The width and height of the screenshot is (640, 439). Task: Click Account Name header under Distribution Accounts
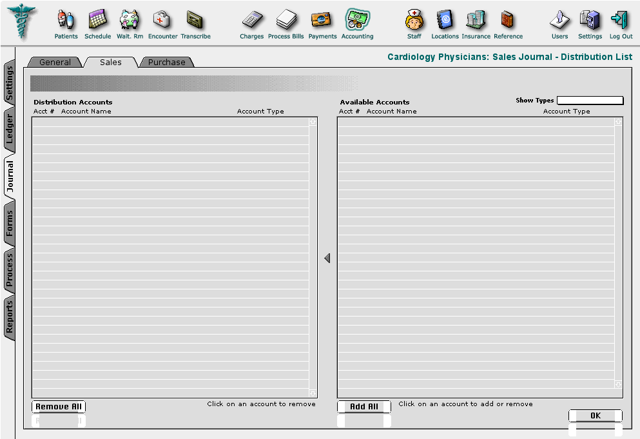[x=86, y=111]
